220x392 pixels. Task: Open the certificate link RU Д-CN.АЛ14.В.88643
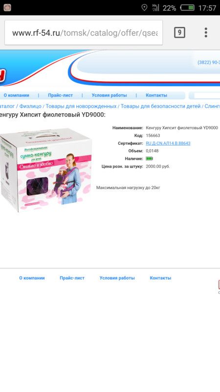pyautogui.click(x=168, y=143)
